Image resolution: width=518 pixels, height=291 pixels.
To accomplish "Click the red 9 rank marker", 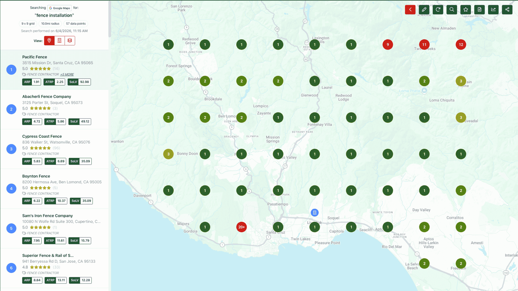I will coord(388,45).
